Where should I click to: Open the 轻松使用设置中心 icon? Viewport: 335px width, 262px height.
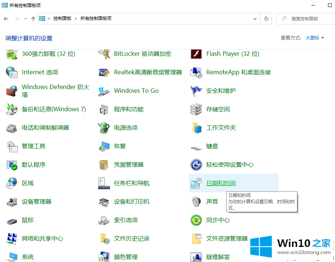[196, 165]
